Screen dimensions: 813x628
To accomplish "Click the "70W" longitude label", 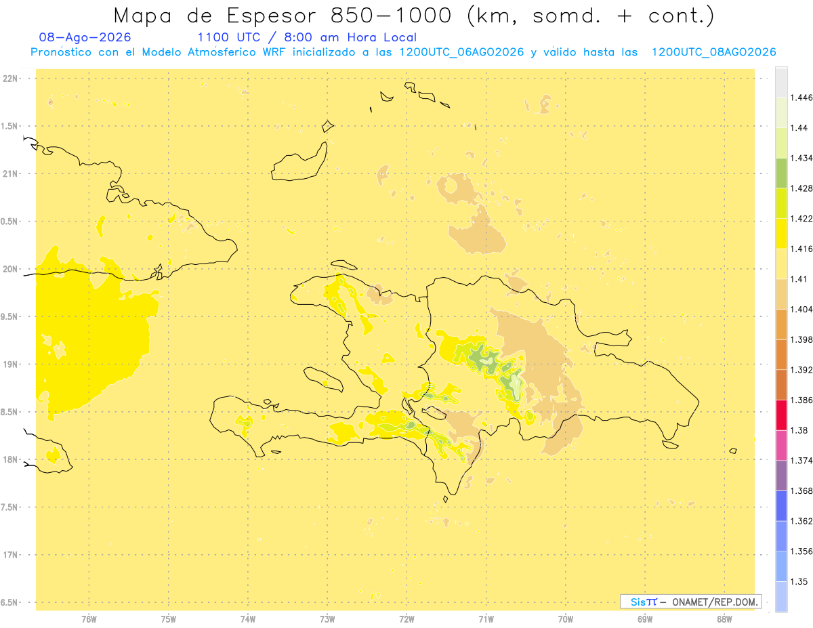I will click(x=566, y=619).
